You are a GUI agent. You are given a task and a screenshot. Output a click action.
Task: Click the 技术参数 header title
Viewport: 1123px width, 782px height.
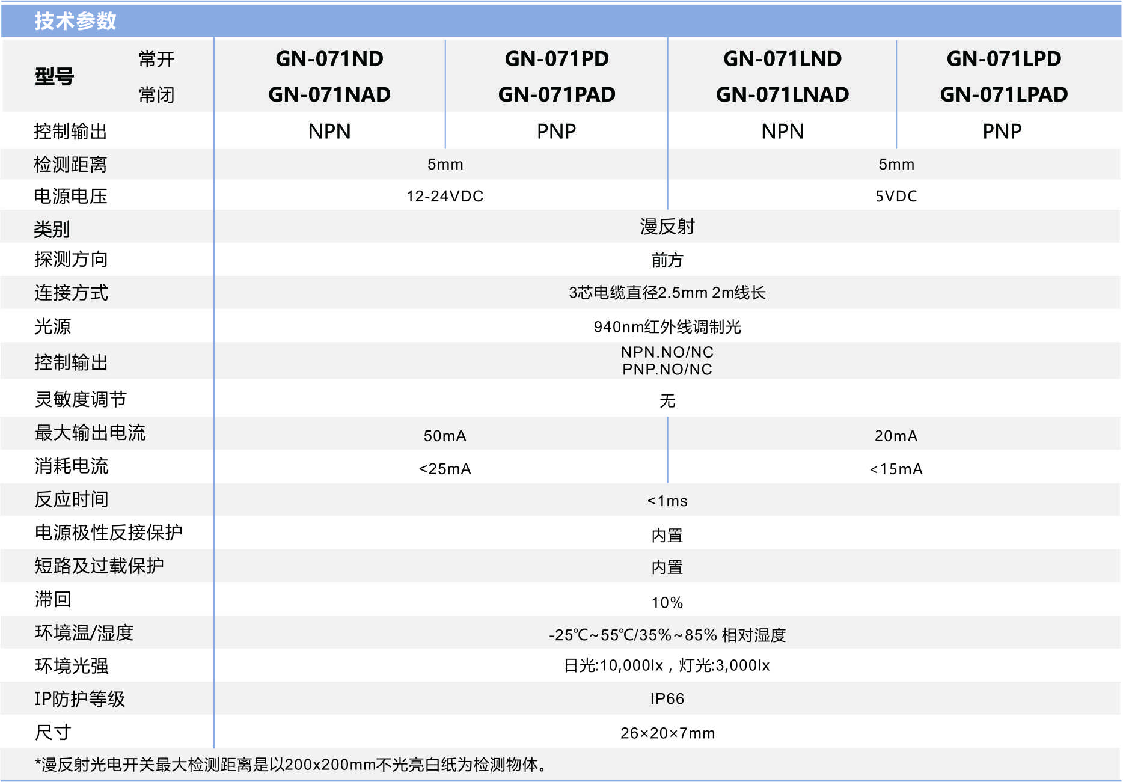pos(75,21)
